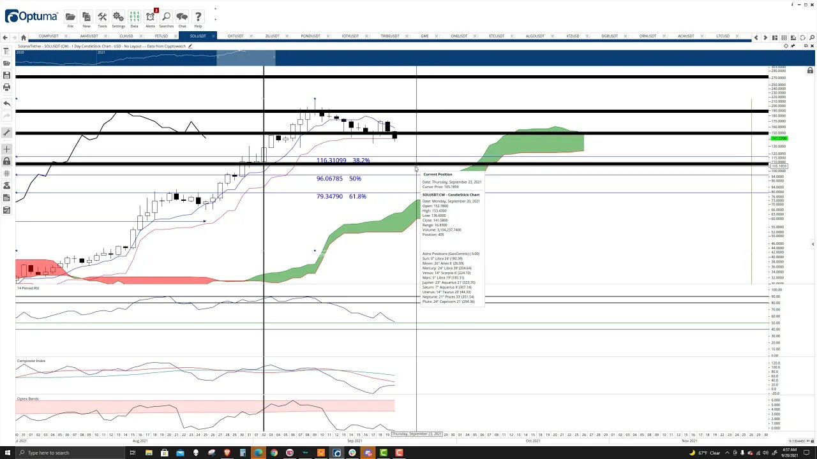Close the ZILUSDT tab
Image resolution: width=817 pixels, height=459 pixels.
[287, 36]
